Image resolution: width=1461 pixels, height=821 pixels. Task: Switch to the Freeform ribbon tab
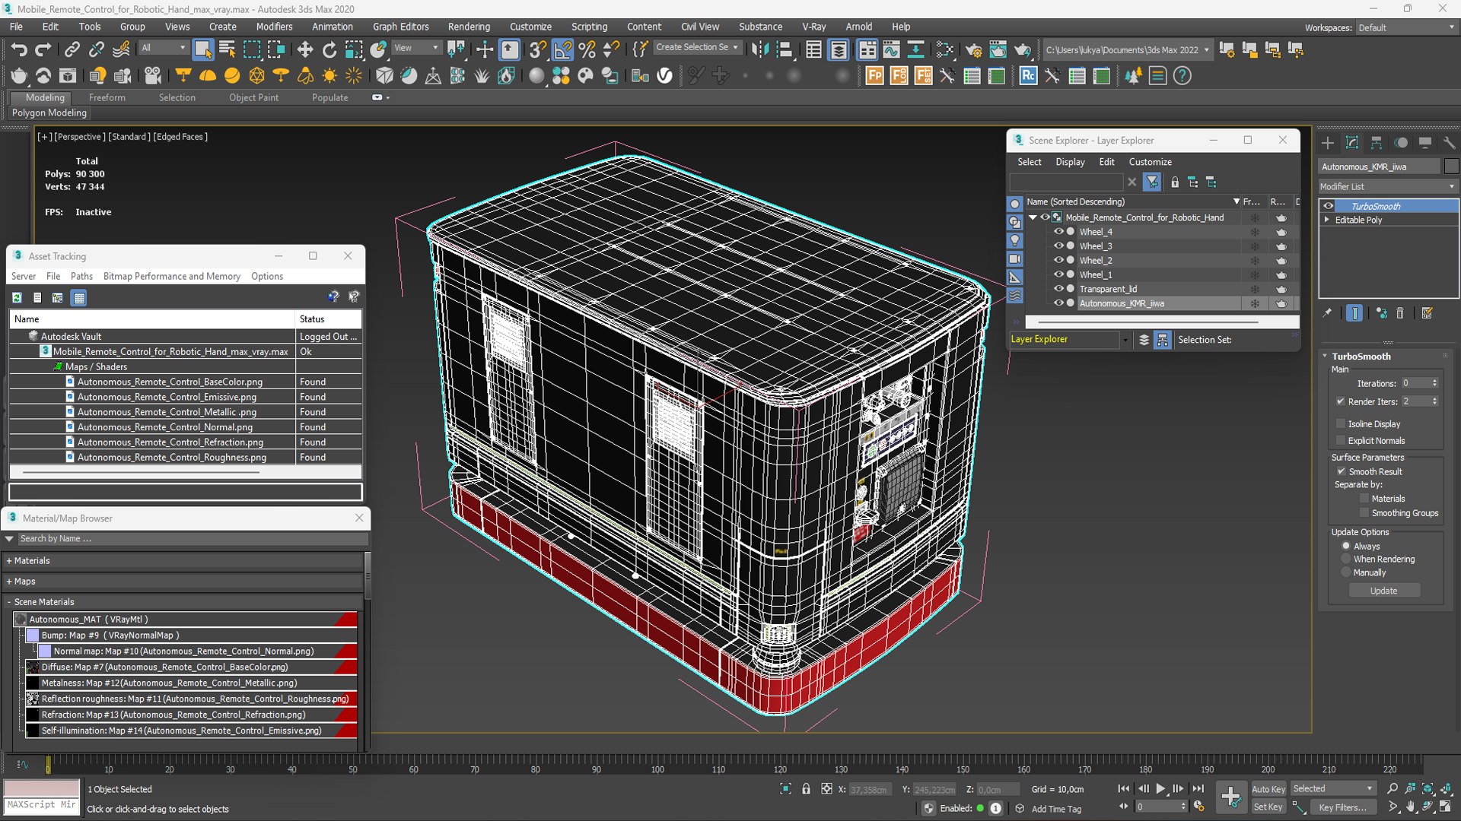pyautogui.click(x=107, y=97)
